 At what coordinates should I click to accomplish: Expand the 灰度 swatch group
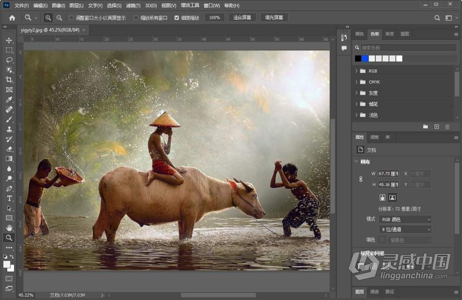(x=356, y=93)
